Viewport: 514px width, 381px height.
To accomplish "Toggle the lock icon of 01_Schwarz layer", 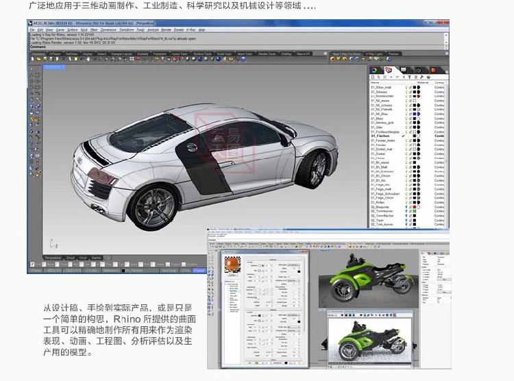I will click(x=411, y=92).
